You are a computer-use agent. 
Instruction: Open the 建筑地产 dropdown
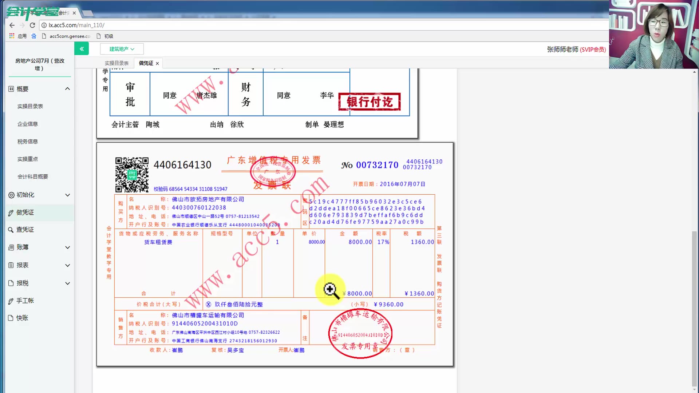[x=122, y=48]
